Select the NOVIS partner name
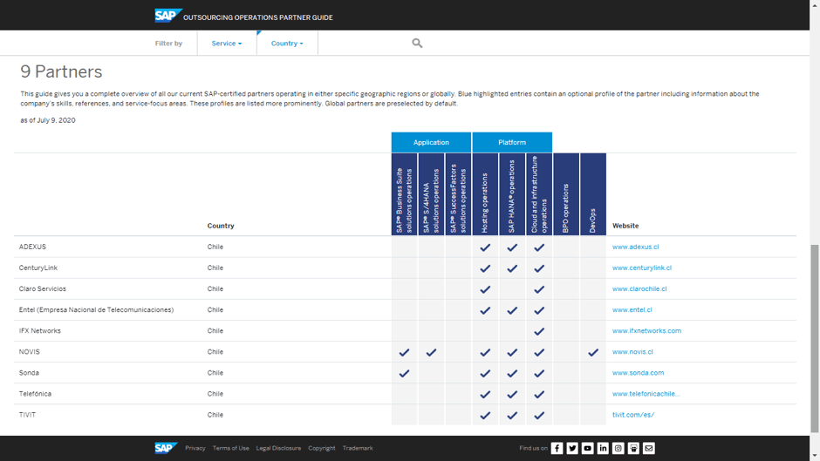The image size is (820, 461). (30, 352)
